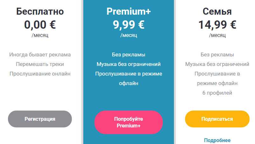Open the Подробнее link
This screenshot has width=255, height=144.
click(217, 140)
